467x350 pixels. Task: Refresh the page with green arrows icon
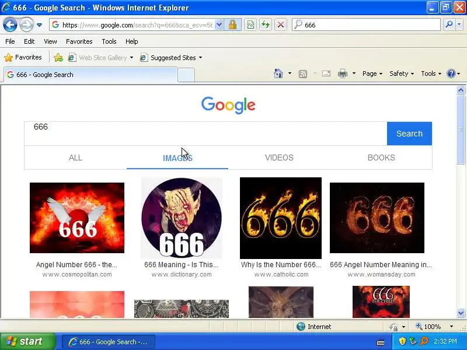click(x=266, y=24)
